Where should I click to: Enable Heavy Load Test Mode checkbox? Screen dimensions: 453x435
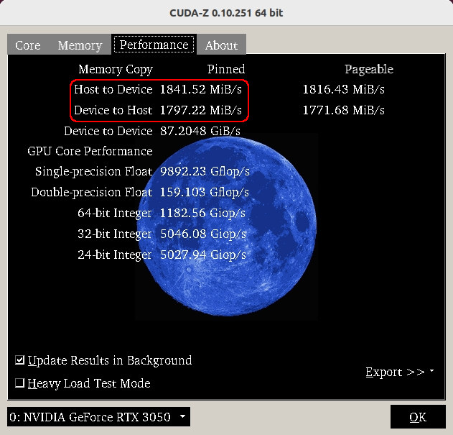(83, 383)
